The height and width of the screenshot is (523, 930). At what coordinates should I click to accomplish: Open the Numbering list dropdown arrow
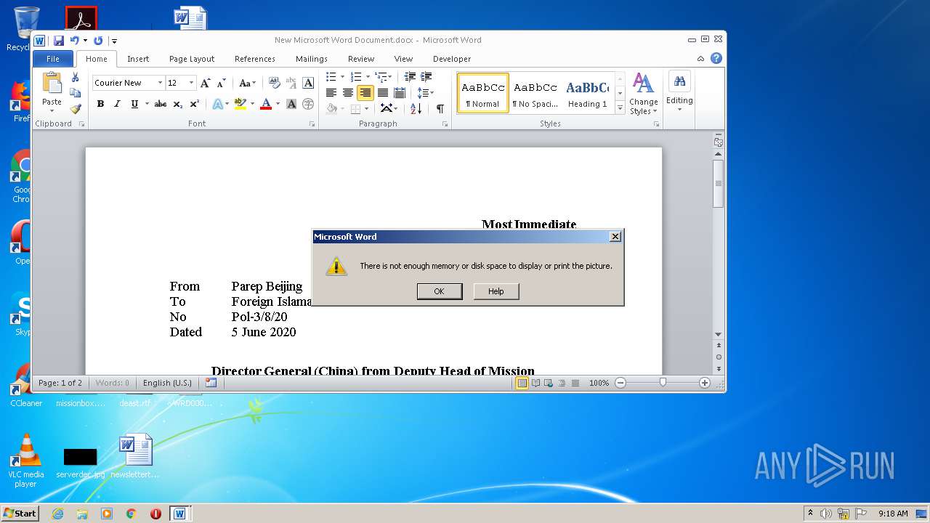click(368, 76)
